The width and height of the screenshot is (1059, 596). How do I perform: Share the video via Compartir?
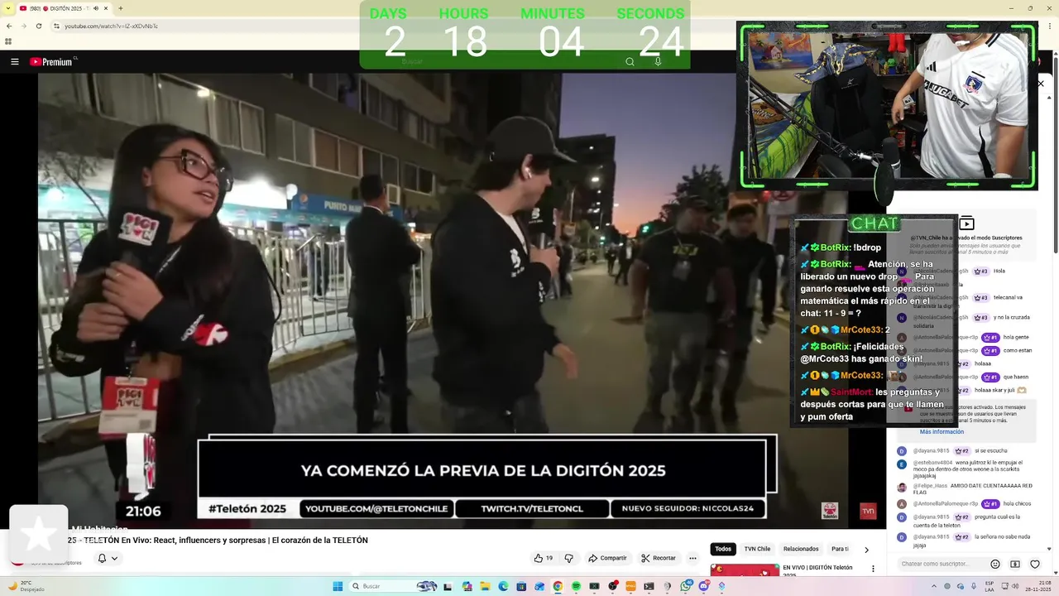[607, 558]
